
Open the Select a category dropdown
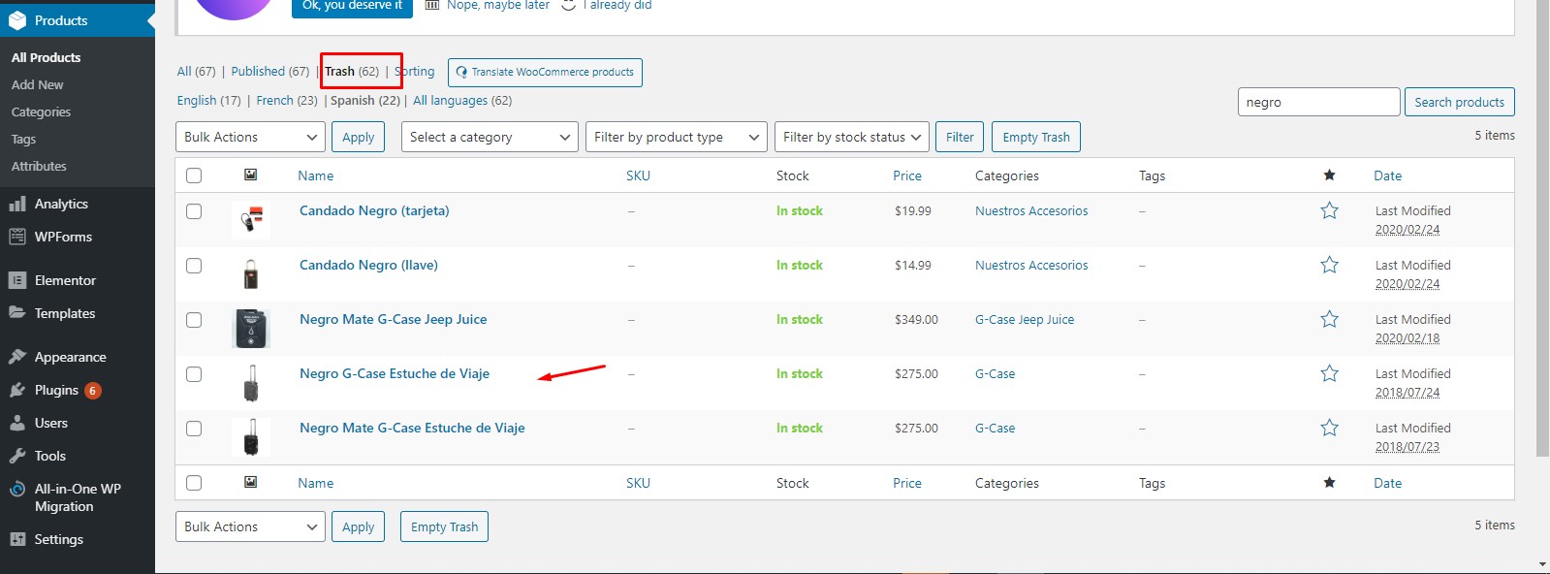[x=490, y=137]
